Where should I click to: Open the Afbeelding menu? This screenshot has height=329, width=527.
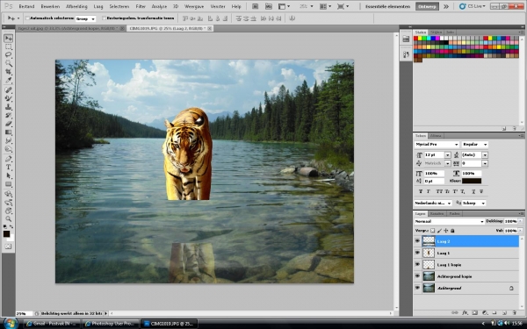coord(76,6)
